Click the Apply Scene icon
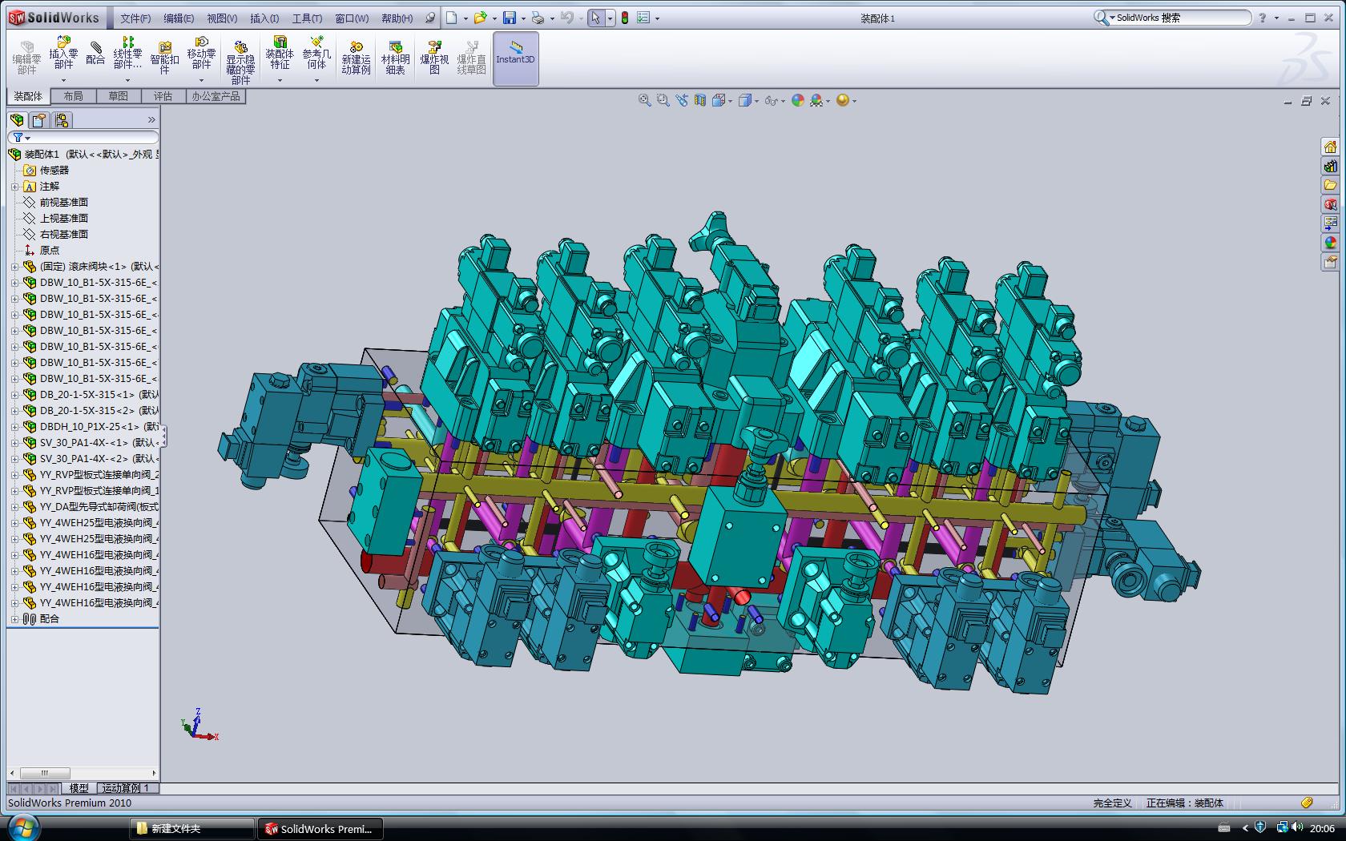The width and height of the screenshot is (1346, 841). 816,100
